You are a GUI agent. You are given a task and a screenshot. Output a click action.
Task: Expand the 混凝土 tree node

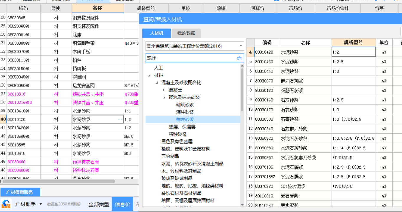click(164, 90)
